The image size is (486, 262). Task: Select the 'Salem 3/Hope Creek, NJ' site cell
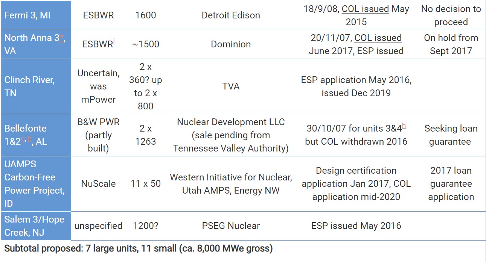click(x=36, y=226)
